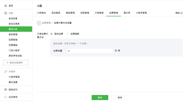
Task: Click the 微信支付 icon
Action: (x=6, y=90)
